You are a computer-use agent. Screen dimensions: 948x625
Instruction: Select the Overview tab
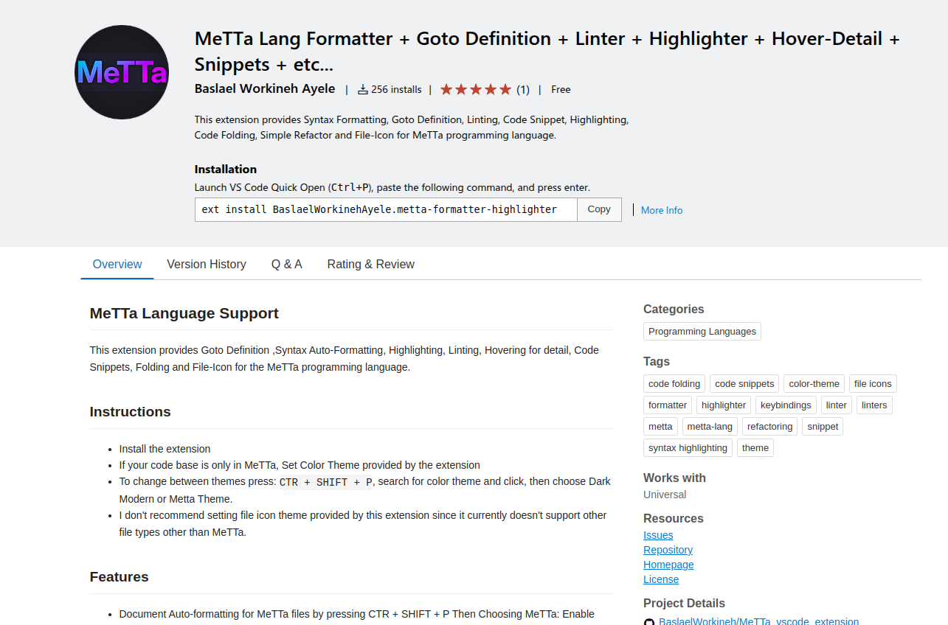coord(117,264)
